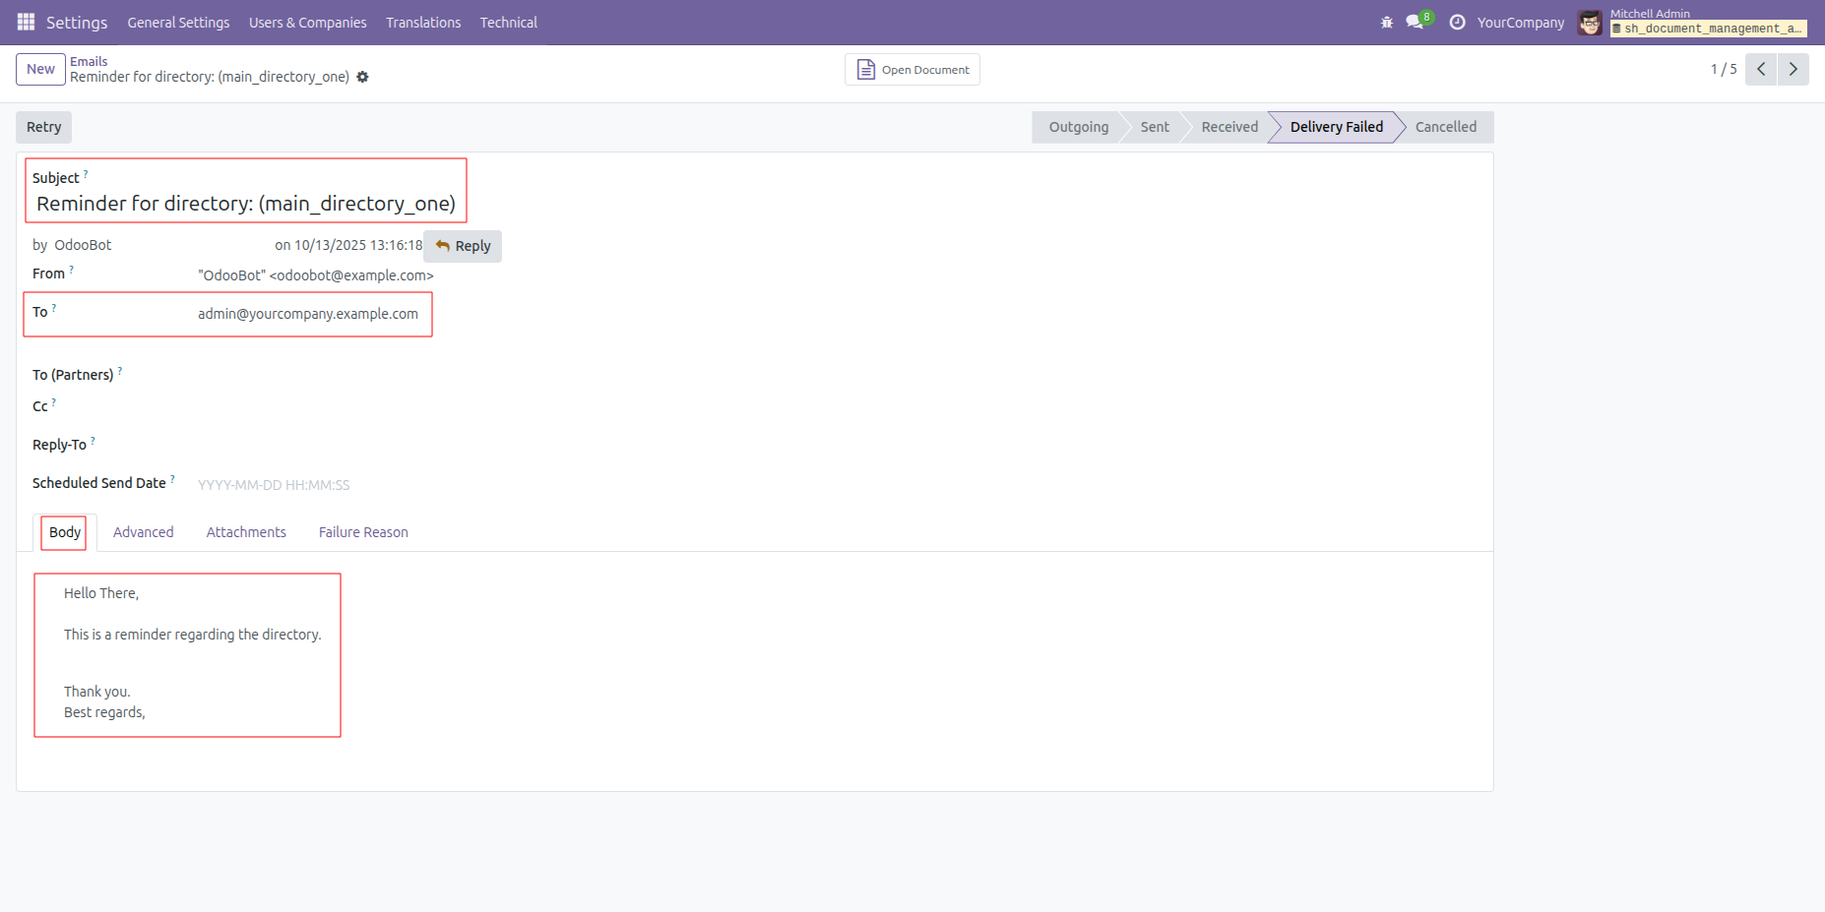
Task: Go back via Emails breadcrumb link
Action: click(89, 61)
